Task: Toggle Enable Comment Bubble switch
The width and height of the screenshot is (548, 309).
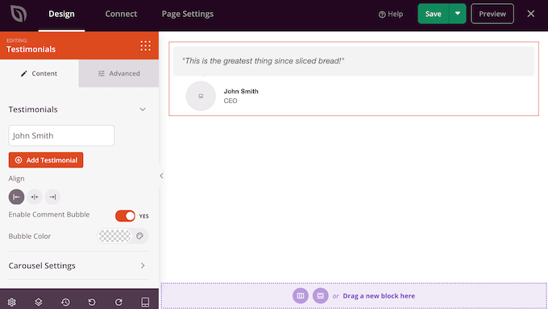Action: pyautogui.click(x=125, y=216)
